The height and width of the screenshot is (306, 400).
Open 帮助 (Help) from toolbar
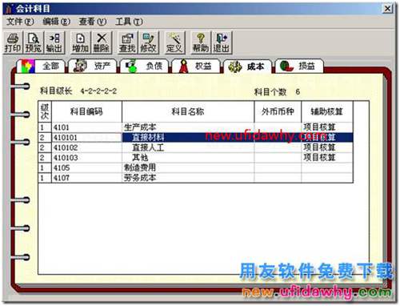click(x=201, y=42)
